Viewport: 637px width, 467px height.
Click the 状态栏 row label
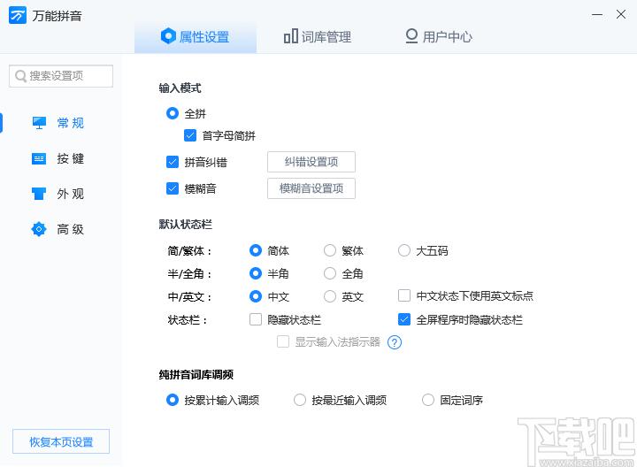tap(188, 320)
